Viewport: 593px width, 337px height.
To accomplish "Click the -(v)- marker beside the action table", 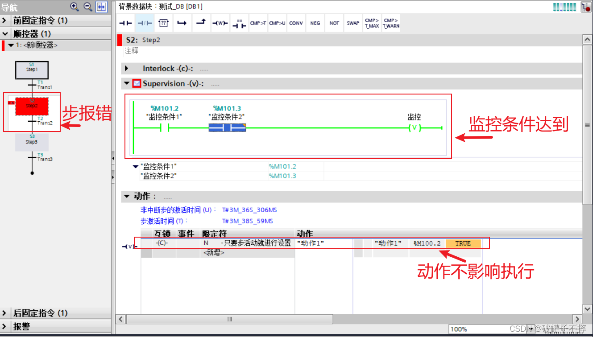I will pos(130,247).
